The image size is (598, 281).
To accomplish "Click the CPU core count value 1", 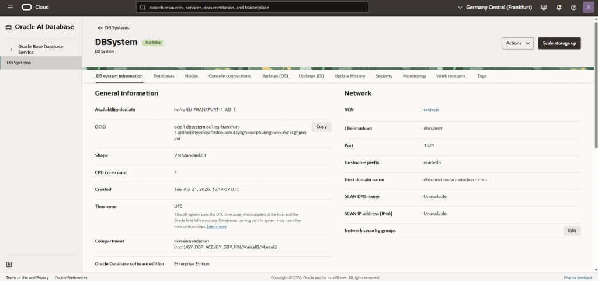I will click(x=175, y=173).
